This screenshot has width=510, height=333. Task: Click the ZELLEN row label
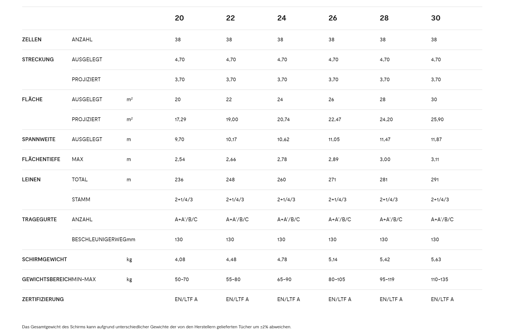tap(32, 40)
